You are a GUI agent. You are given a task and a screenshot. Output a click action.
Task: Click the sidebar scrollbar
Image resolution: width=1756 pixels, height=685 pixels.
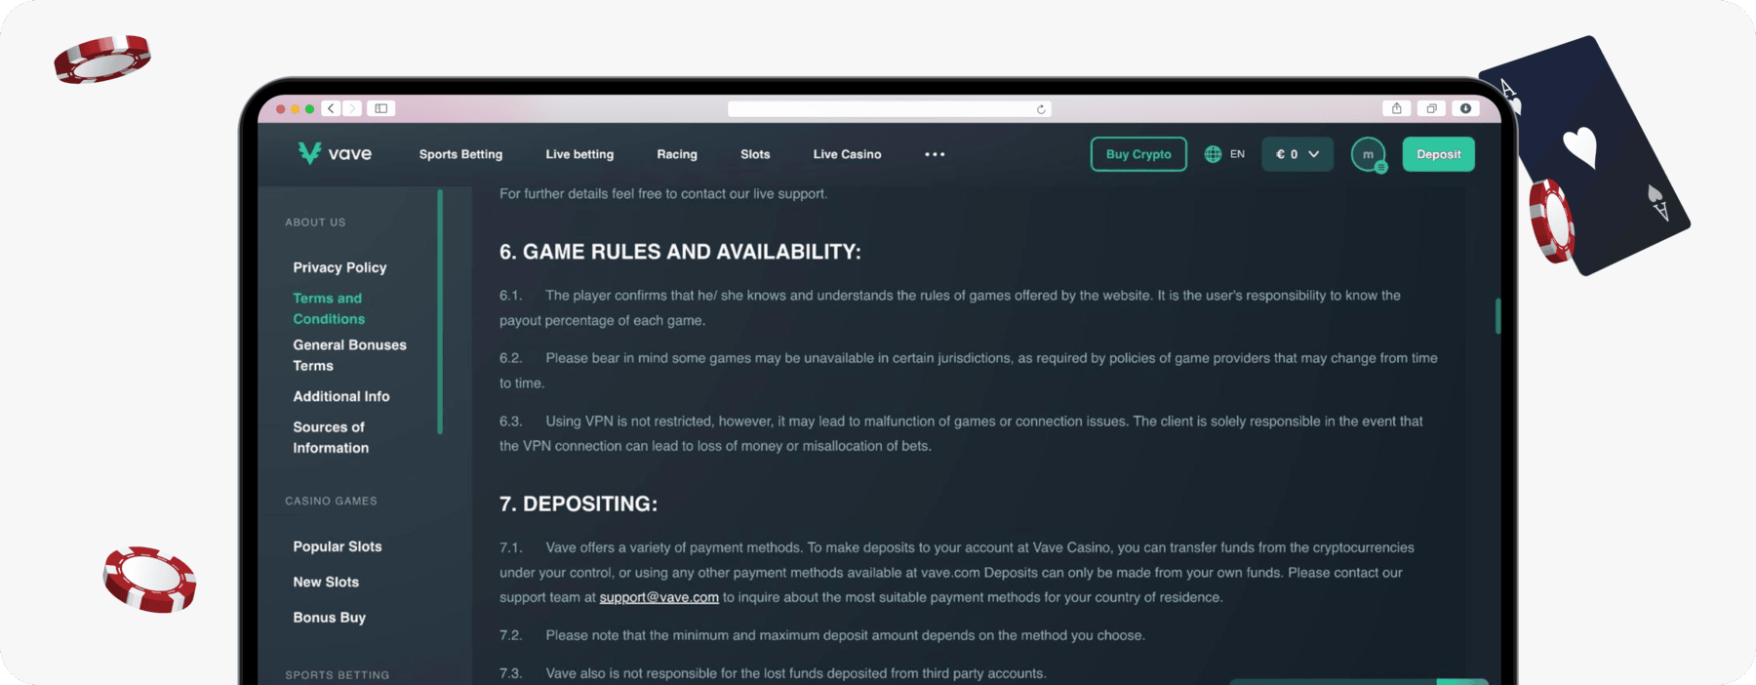click(440, 312)
